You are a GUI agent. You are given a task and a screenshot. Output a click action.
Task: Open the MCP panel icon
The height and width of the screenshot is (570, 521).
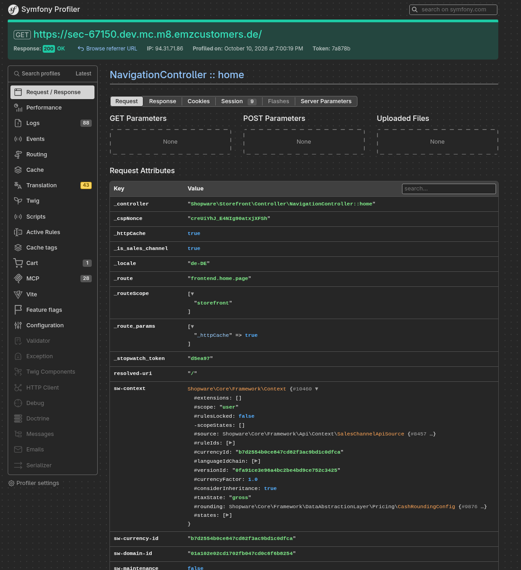pyautogui.click(x=18, y=279)
